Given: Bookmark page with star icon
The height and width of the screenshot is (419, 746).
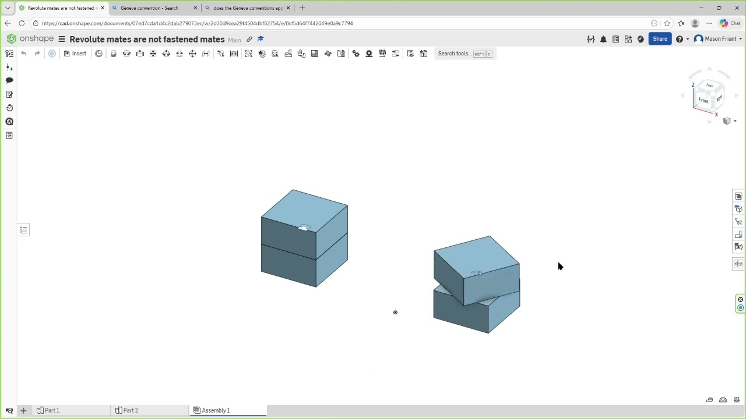Looking at the screenshot, I should [667, 23].
